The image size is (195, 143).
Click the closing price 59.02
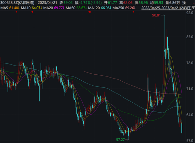[68, 2]
